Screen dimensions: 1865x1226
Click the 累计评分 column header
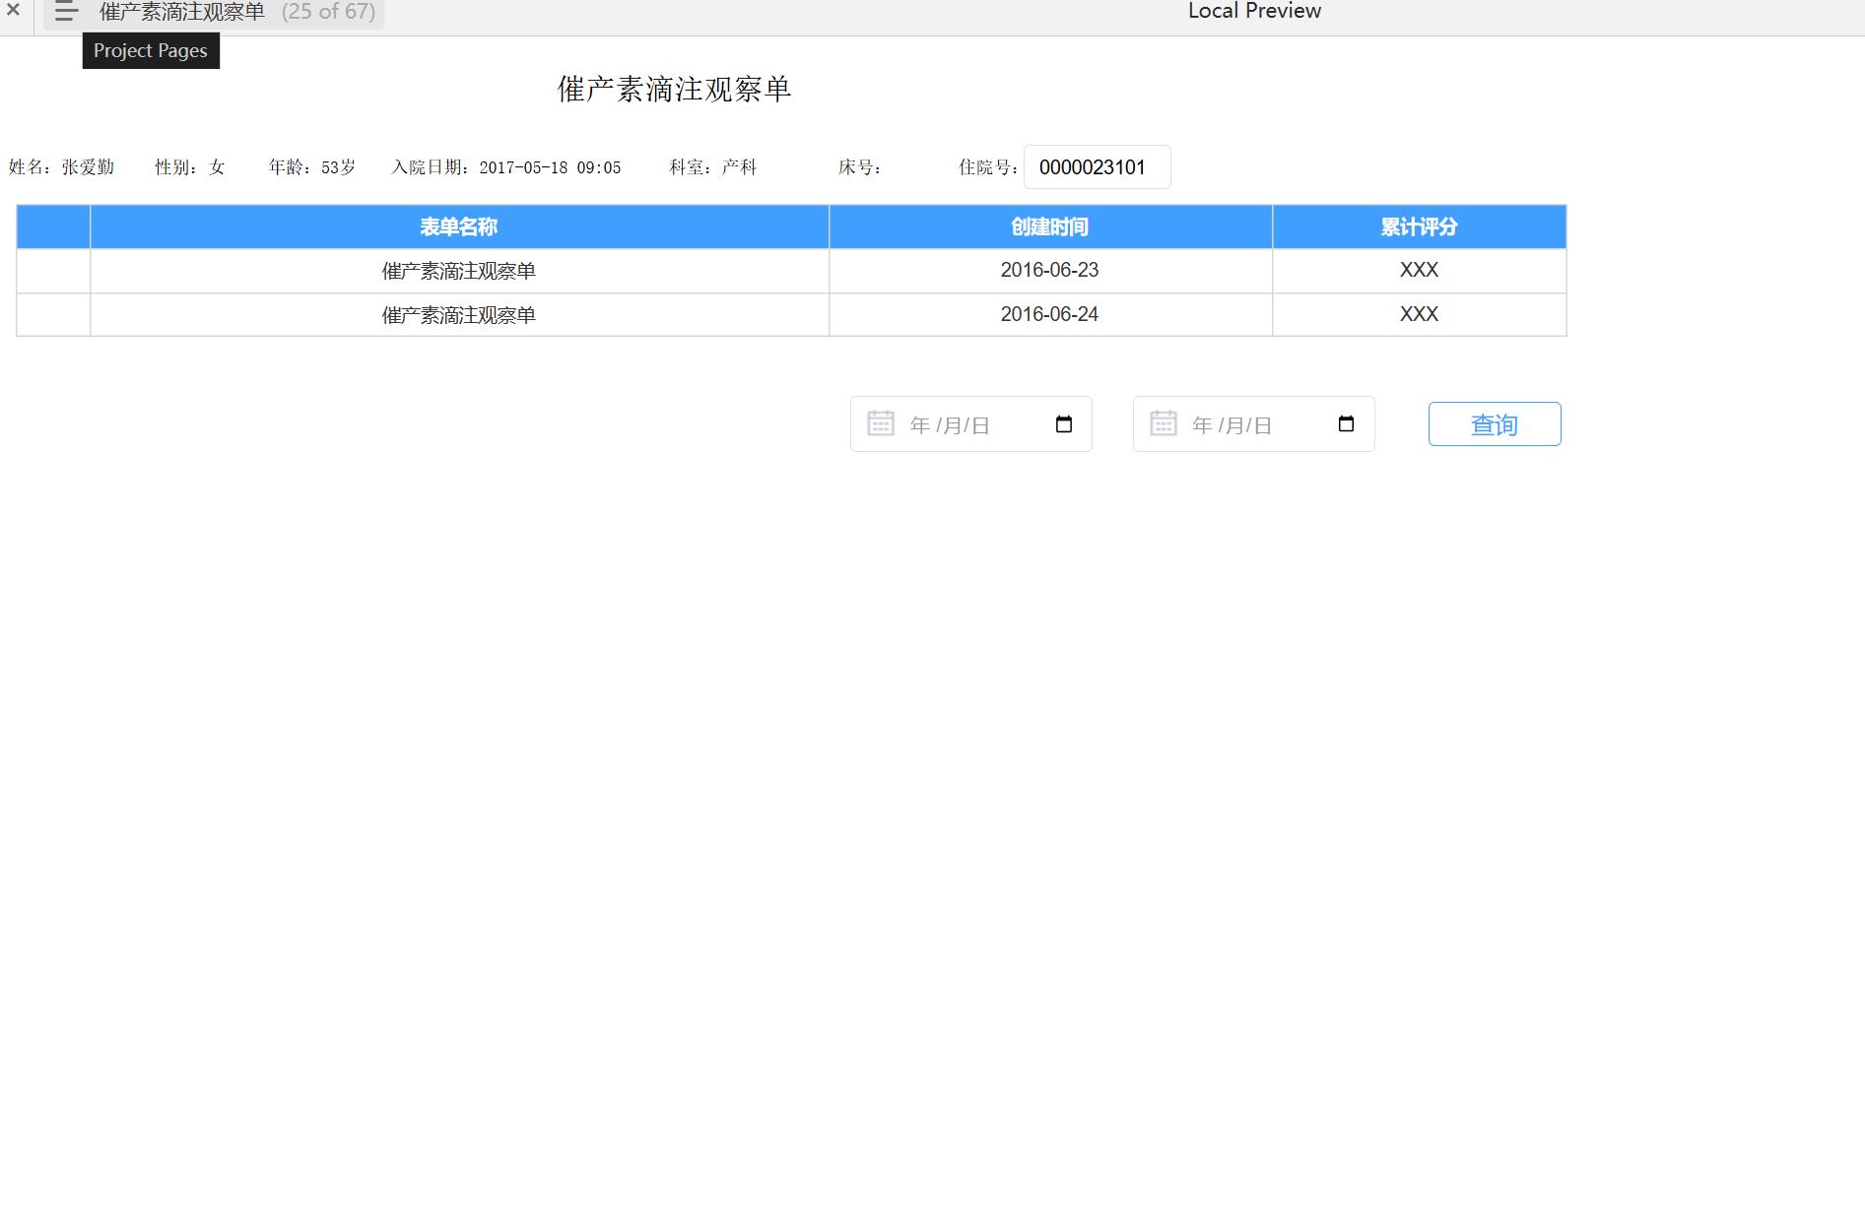click(x=1419, y=226)
